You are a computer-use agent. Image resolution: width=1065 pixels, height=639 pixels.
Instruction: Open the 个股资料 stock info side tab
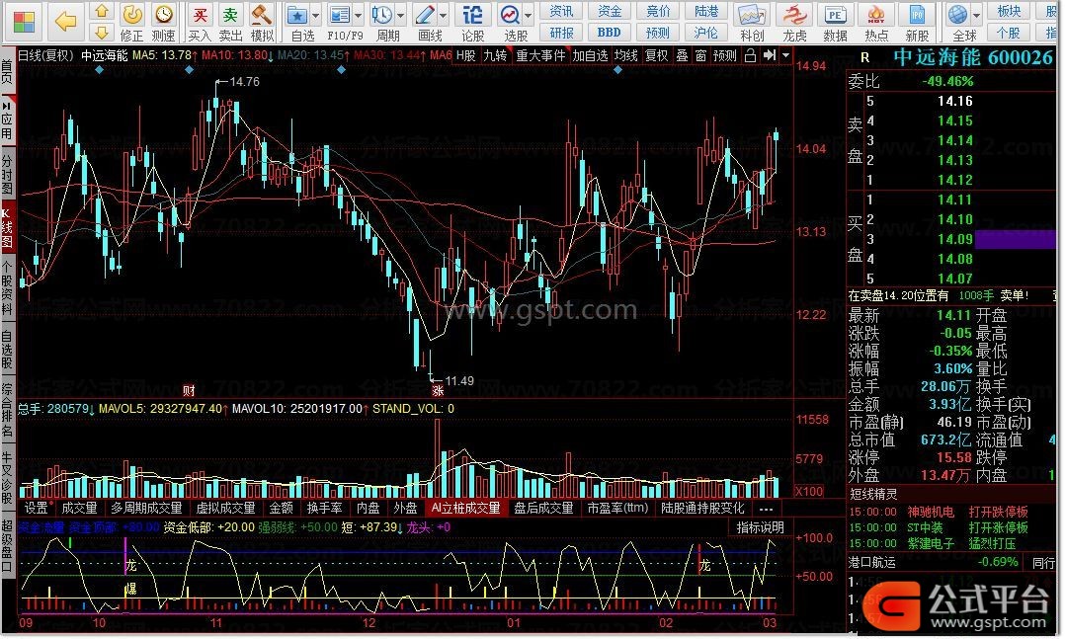[x=7, y=288]
